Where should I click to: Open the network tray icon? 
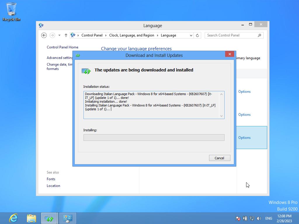coord(252,218)
